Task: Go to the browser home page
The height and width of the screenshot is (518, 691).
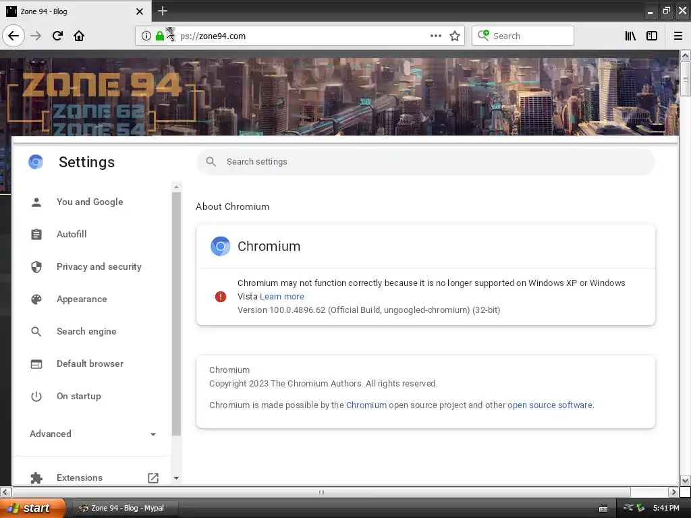Action: click(79, 36)
